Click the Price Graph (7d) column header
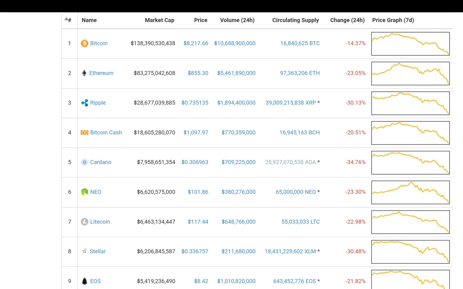The width and height of the screenshot is (463, 289). point(393,20)
